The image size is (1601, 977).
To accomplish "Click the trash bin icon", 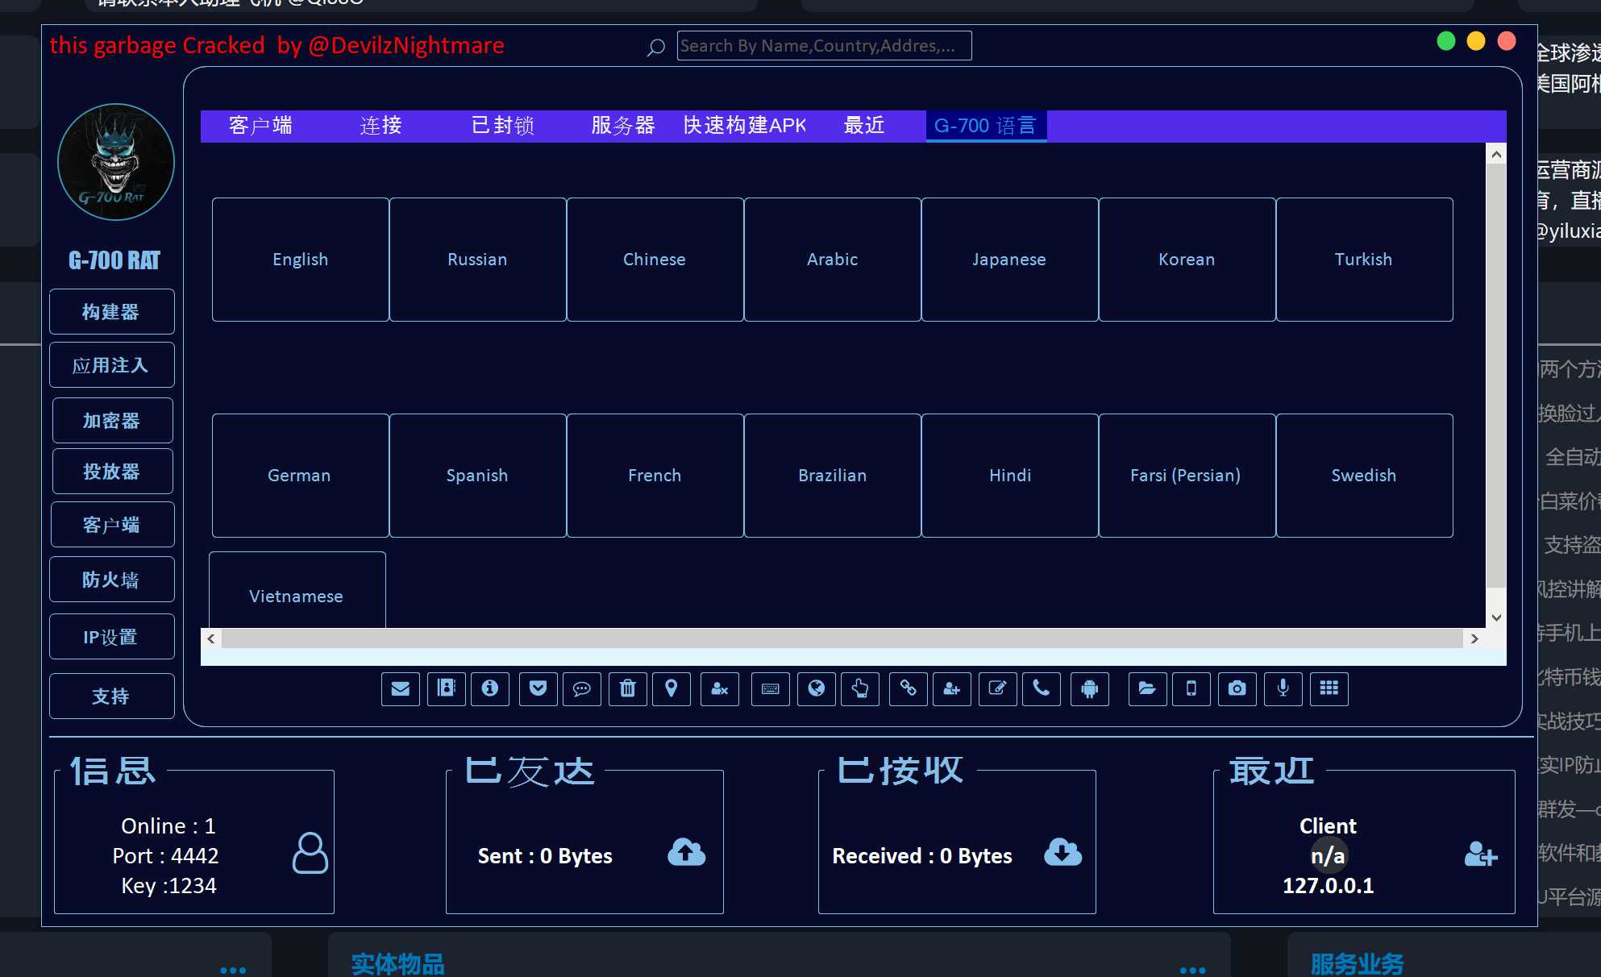I will click(627, 688).
